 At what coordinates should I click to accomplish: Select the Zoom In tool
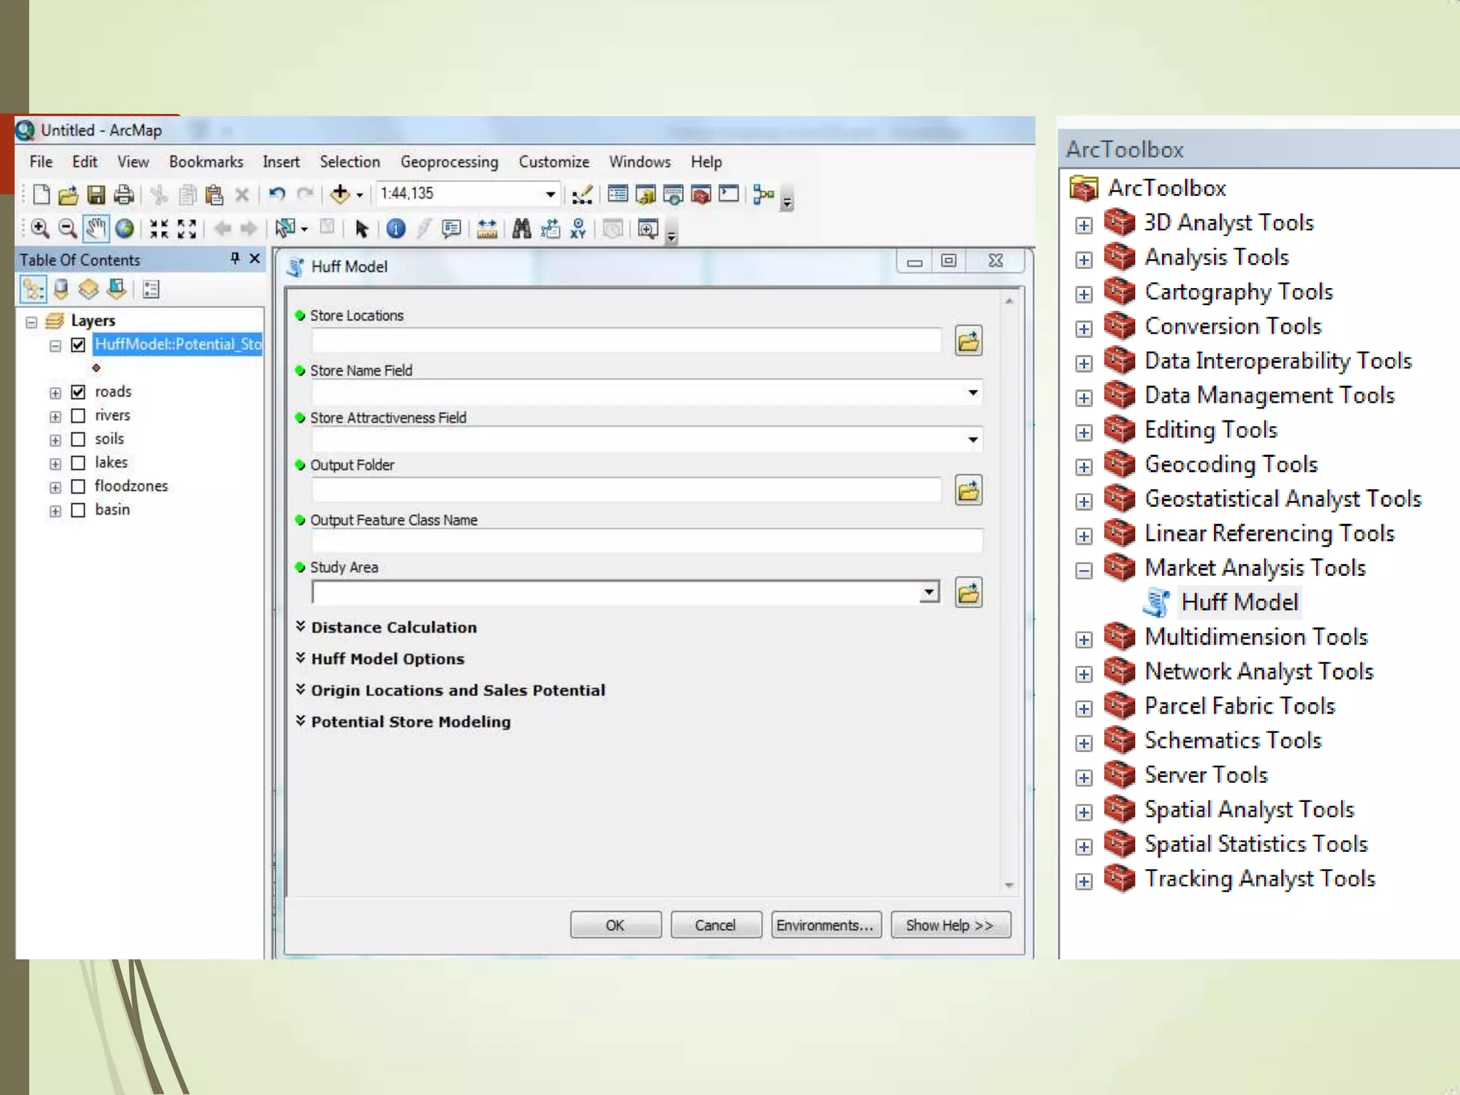pos(40,229)
